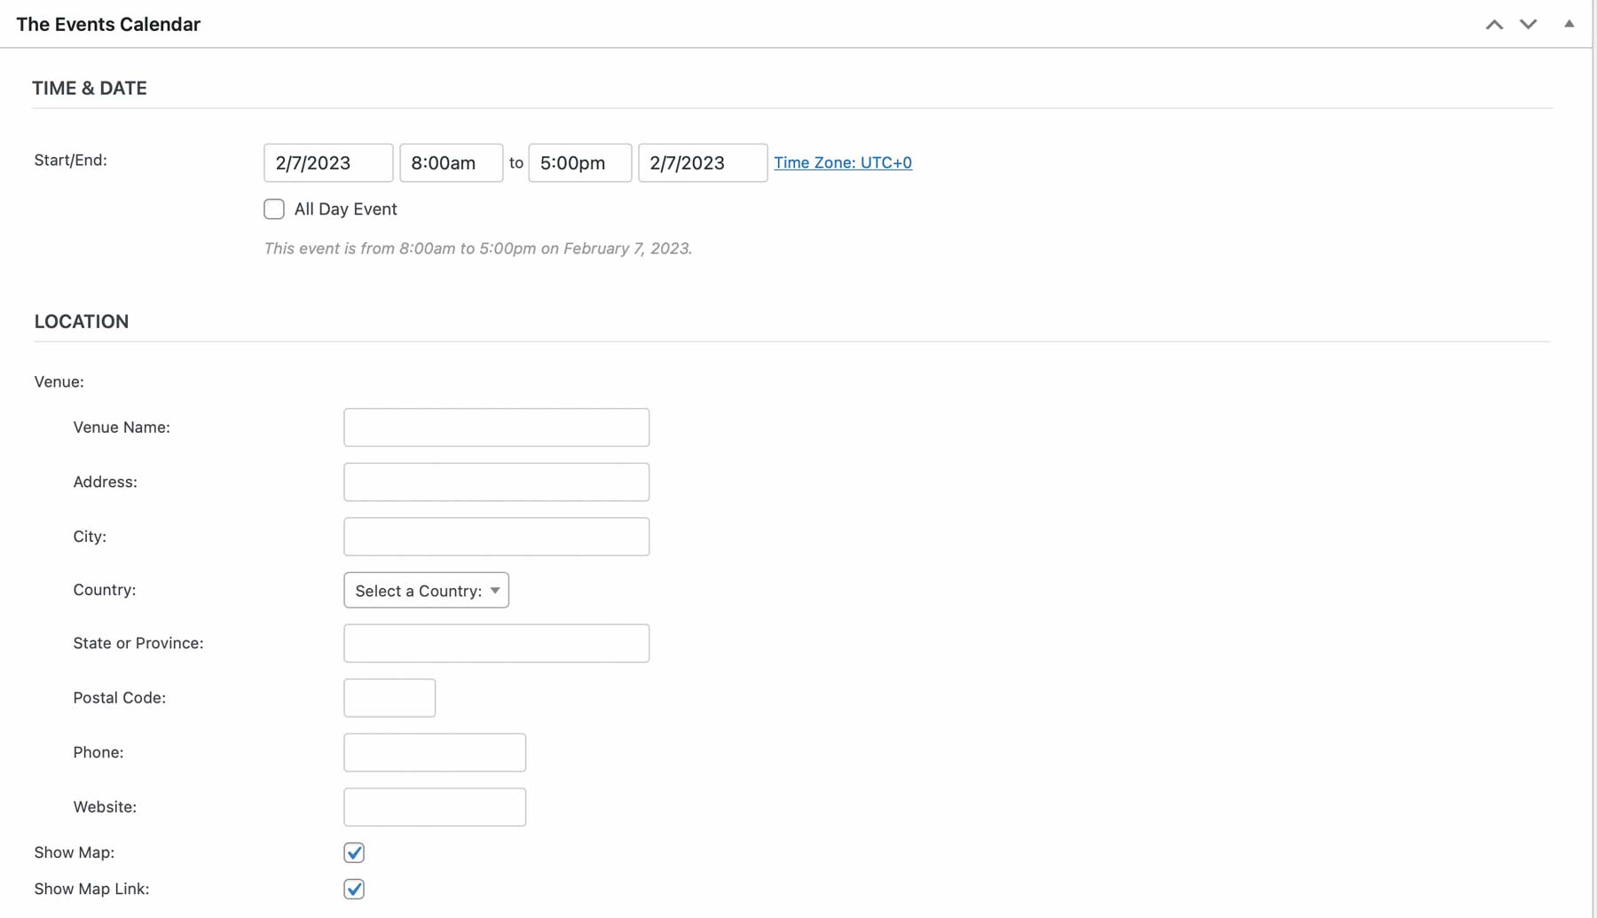This screenshot has width=1597, height=918.
Task: Move The Events Calendar panel up
Action: point(1494,24)
